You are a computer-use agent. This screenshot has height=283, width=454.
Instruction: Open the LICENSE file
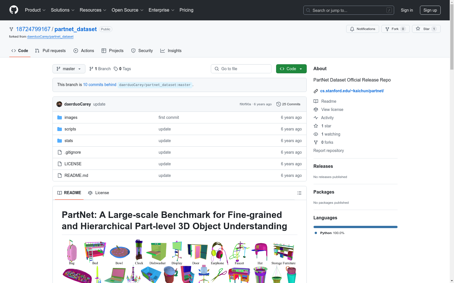73,164
